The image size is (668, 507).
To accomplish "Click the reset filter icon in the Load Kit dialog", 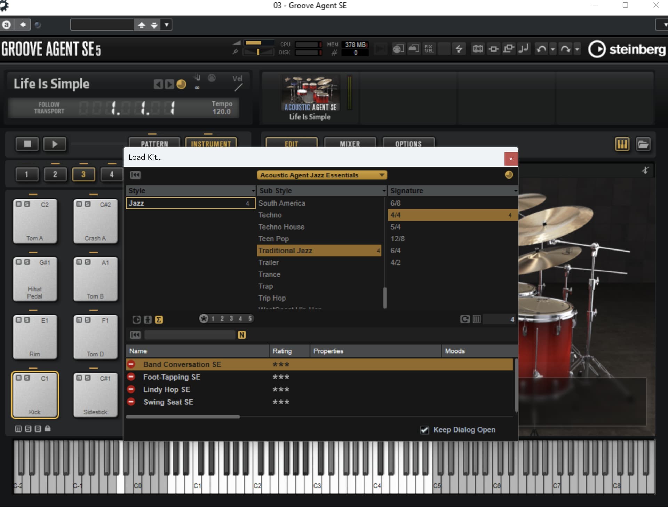I will coord(135,175).
